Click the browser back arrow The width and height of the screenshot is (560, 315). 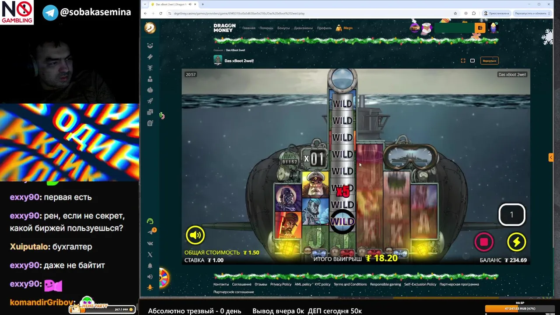tap(146, 13)
